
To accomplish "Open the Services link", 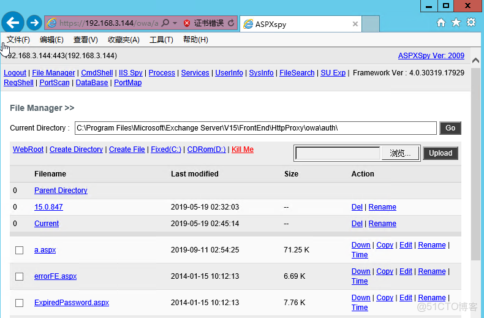I will point(195,73).
